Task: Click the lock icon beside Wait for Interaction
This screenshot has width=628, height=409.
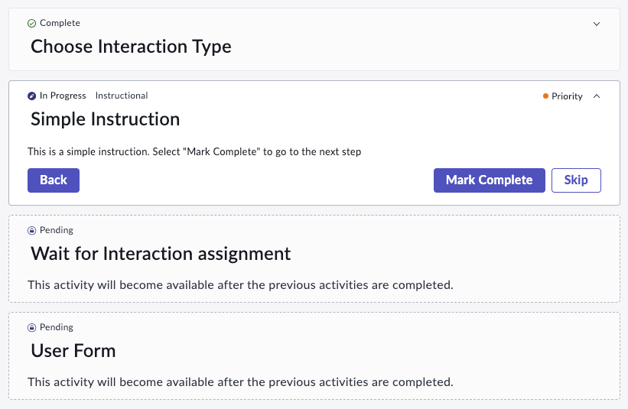Action: [31, 231]
